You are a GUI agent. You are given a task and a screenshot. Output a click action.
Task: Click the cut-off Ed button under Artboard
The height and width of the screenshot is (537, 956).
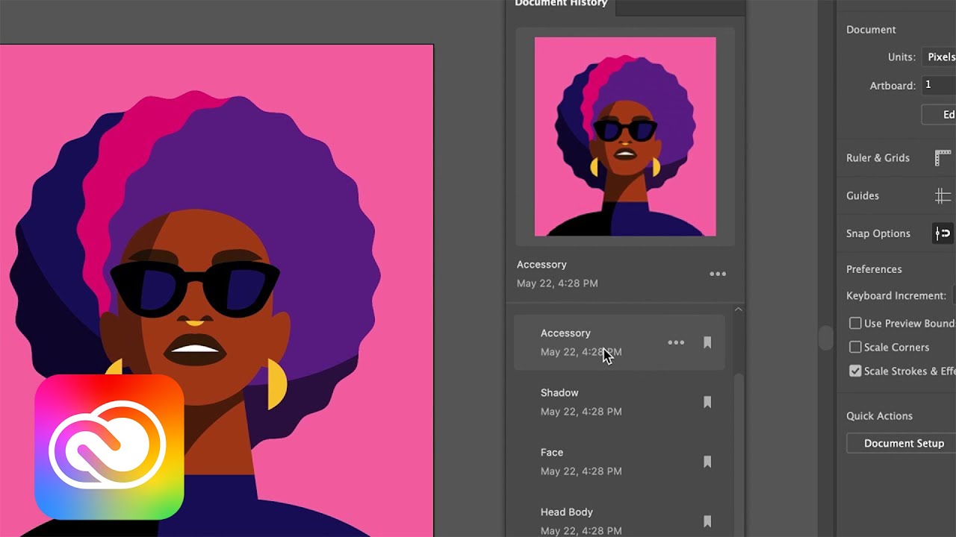(x=939, y=114)
